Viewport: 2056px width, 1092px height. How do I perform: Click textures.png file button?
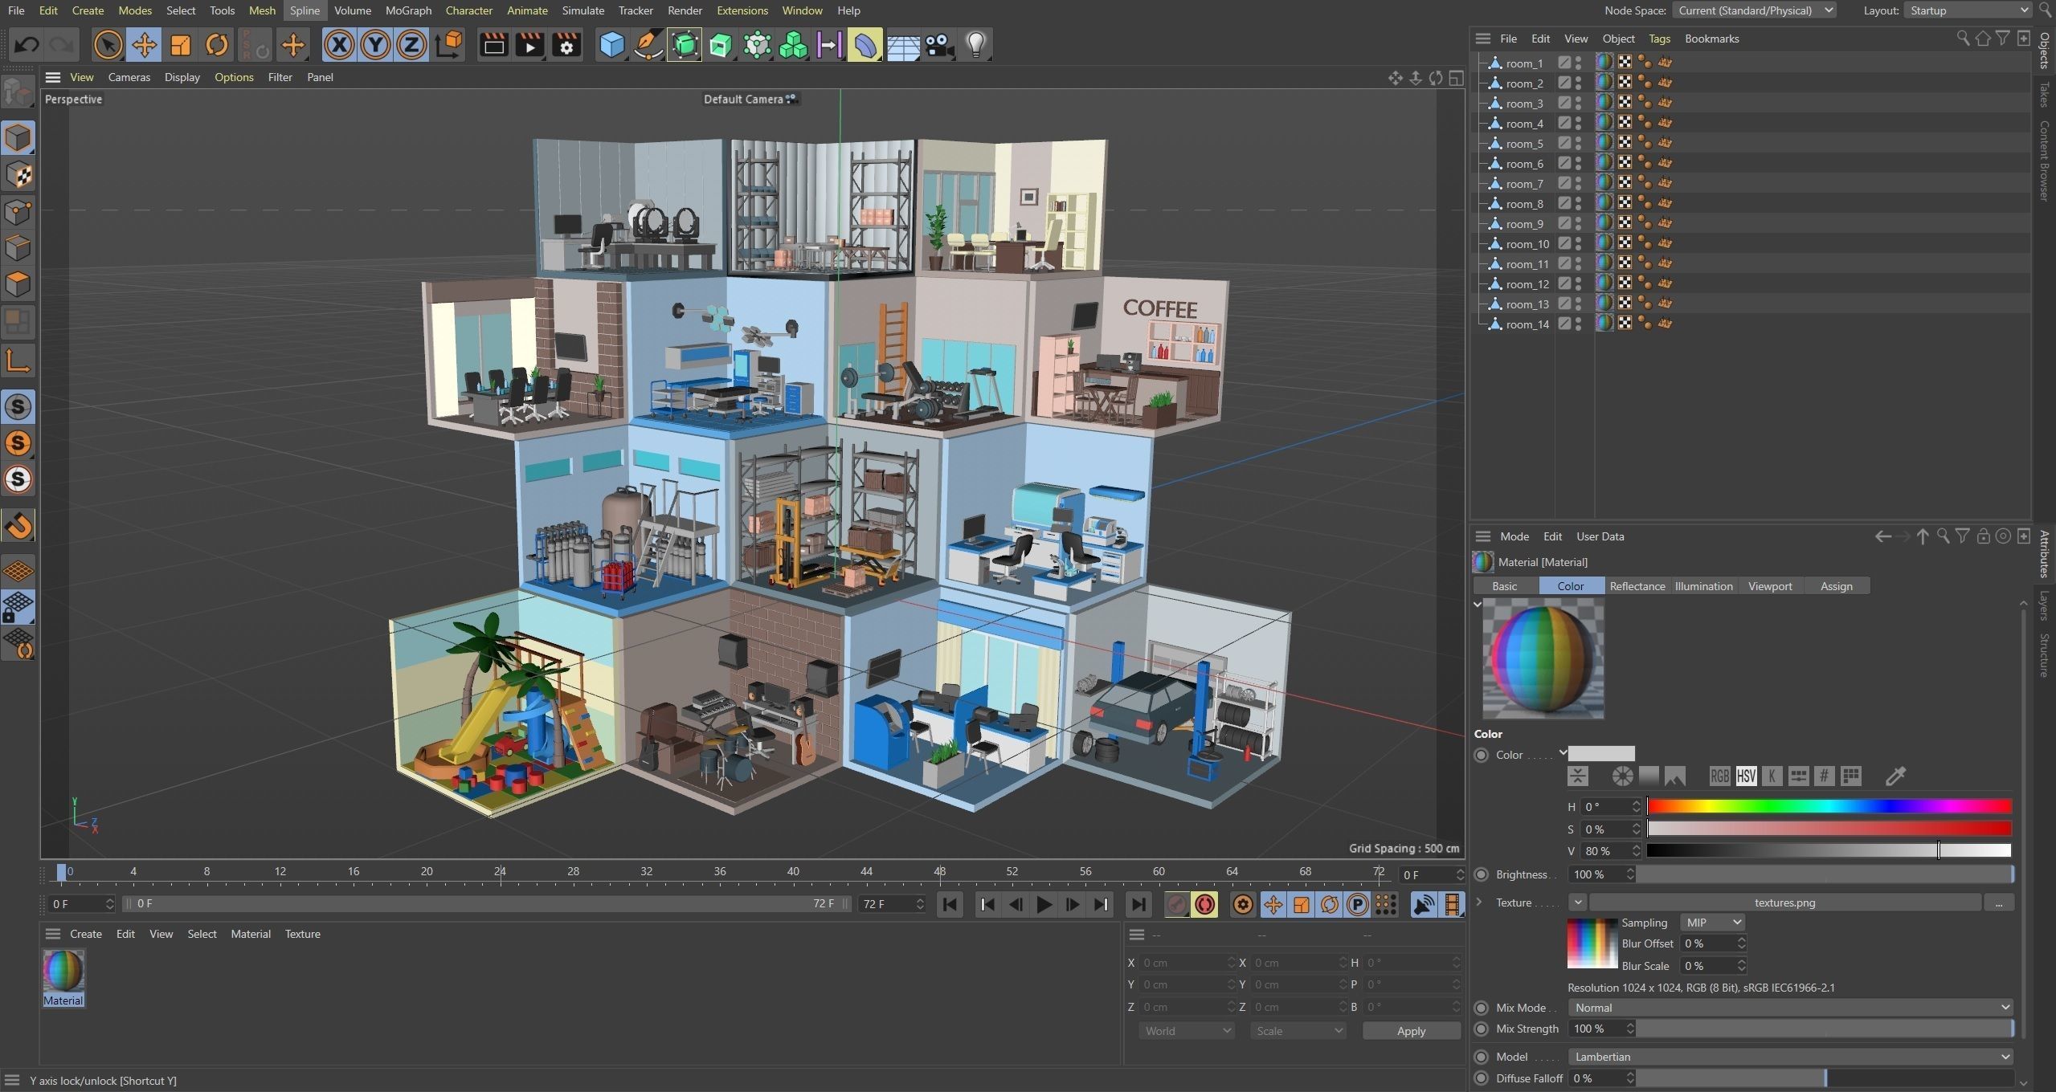(1784, 903)
